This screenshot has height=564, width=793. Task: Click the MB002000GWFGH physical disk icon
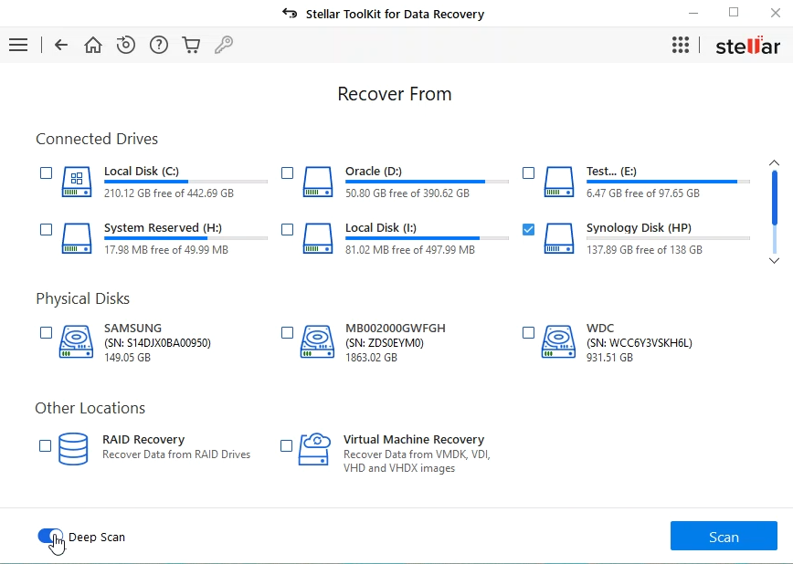click(318, 342)
